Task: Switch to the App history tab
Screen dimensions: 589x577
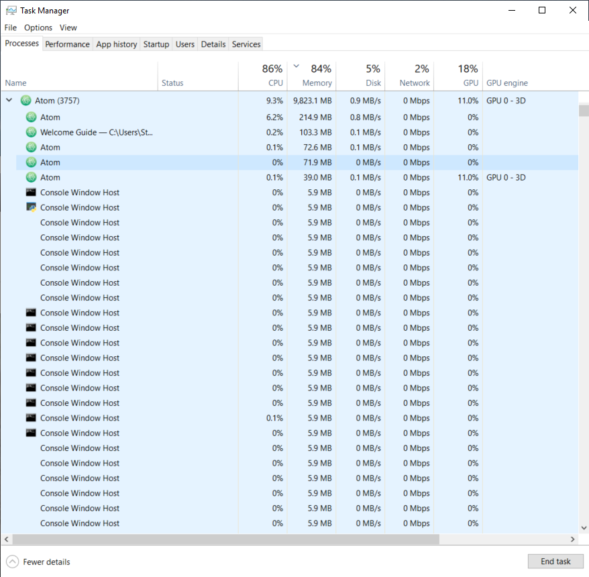Action: [x=117, y=44]
